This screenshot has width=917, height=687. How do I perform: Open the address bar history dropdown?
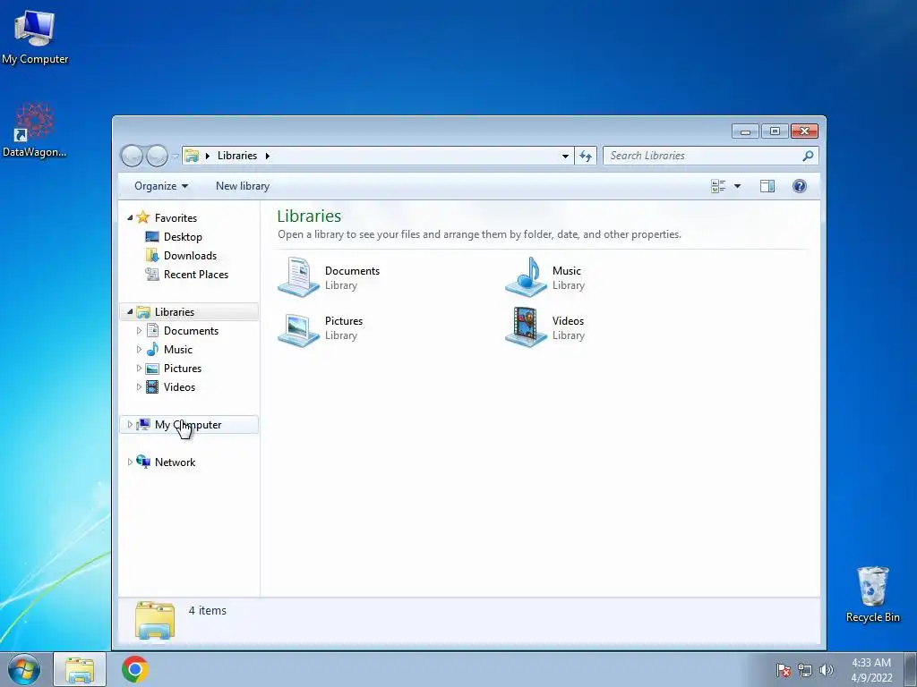tap(565, 156)
